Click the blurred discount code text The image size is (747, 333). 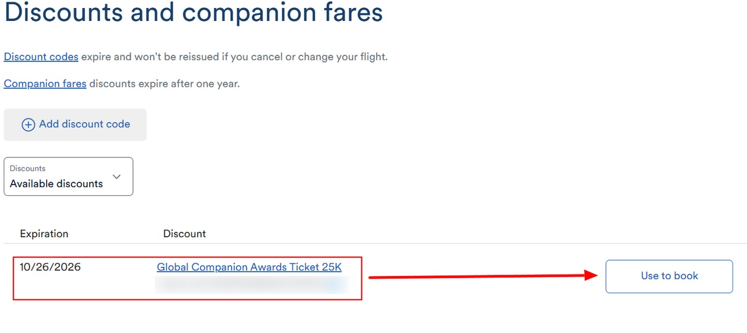[251, 284]
